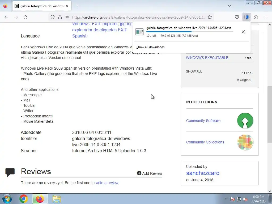Open the Spanish language link
272x204 pixels.
point(80,36)
